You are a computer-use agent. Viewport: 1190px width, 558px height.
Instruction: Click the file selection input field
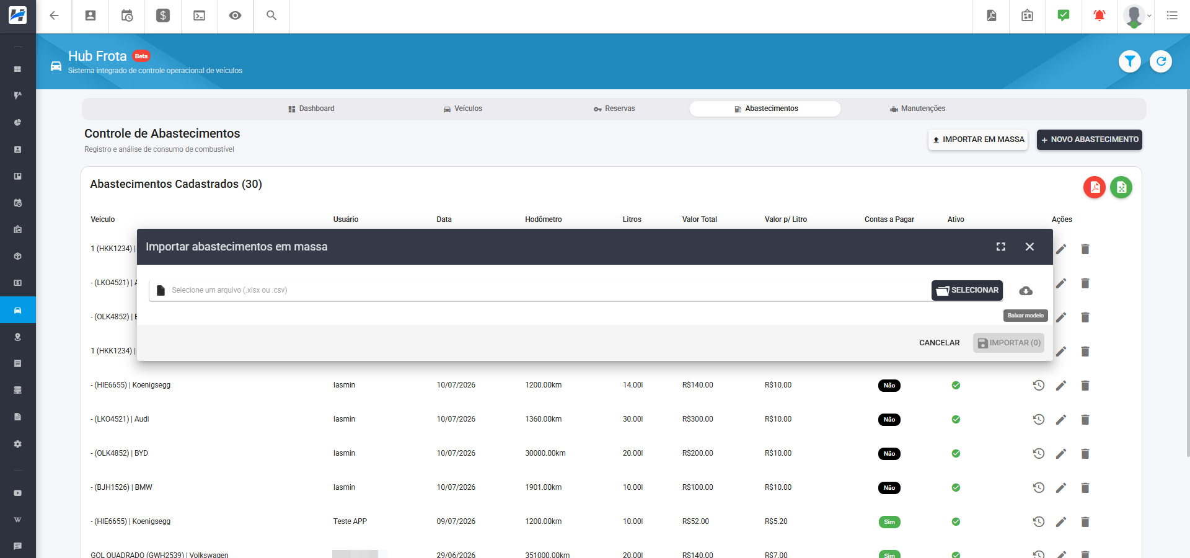pos(539,290)
